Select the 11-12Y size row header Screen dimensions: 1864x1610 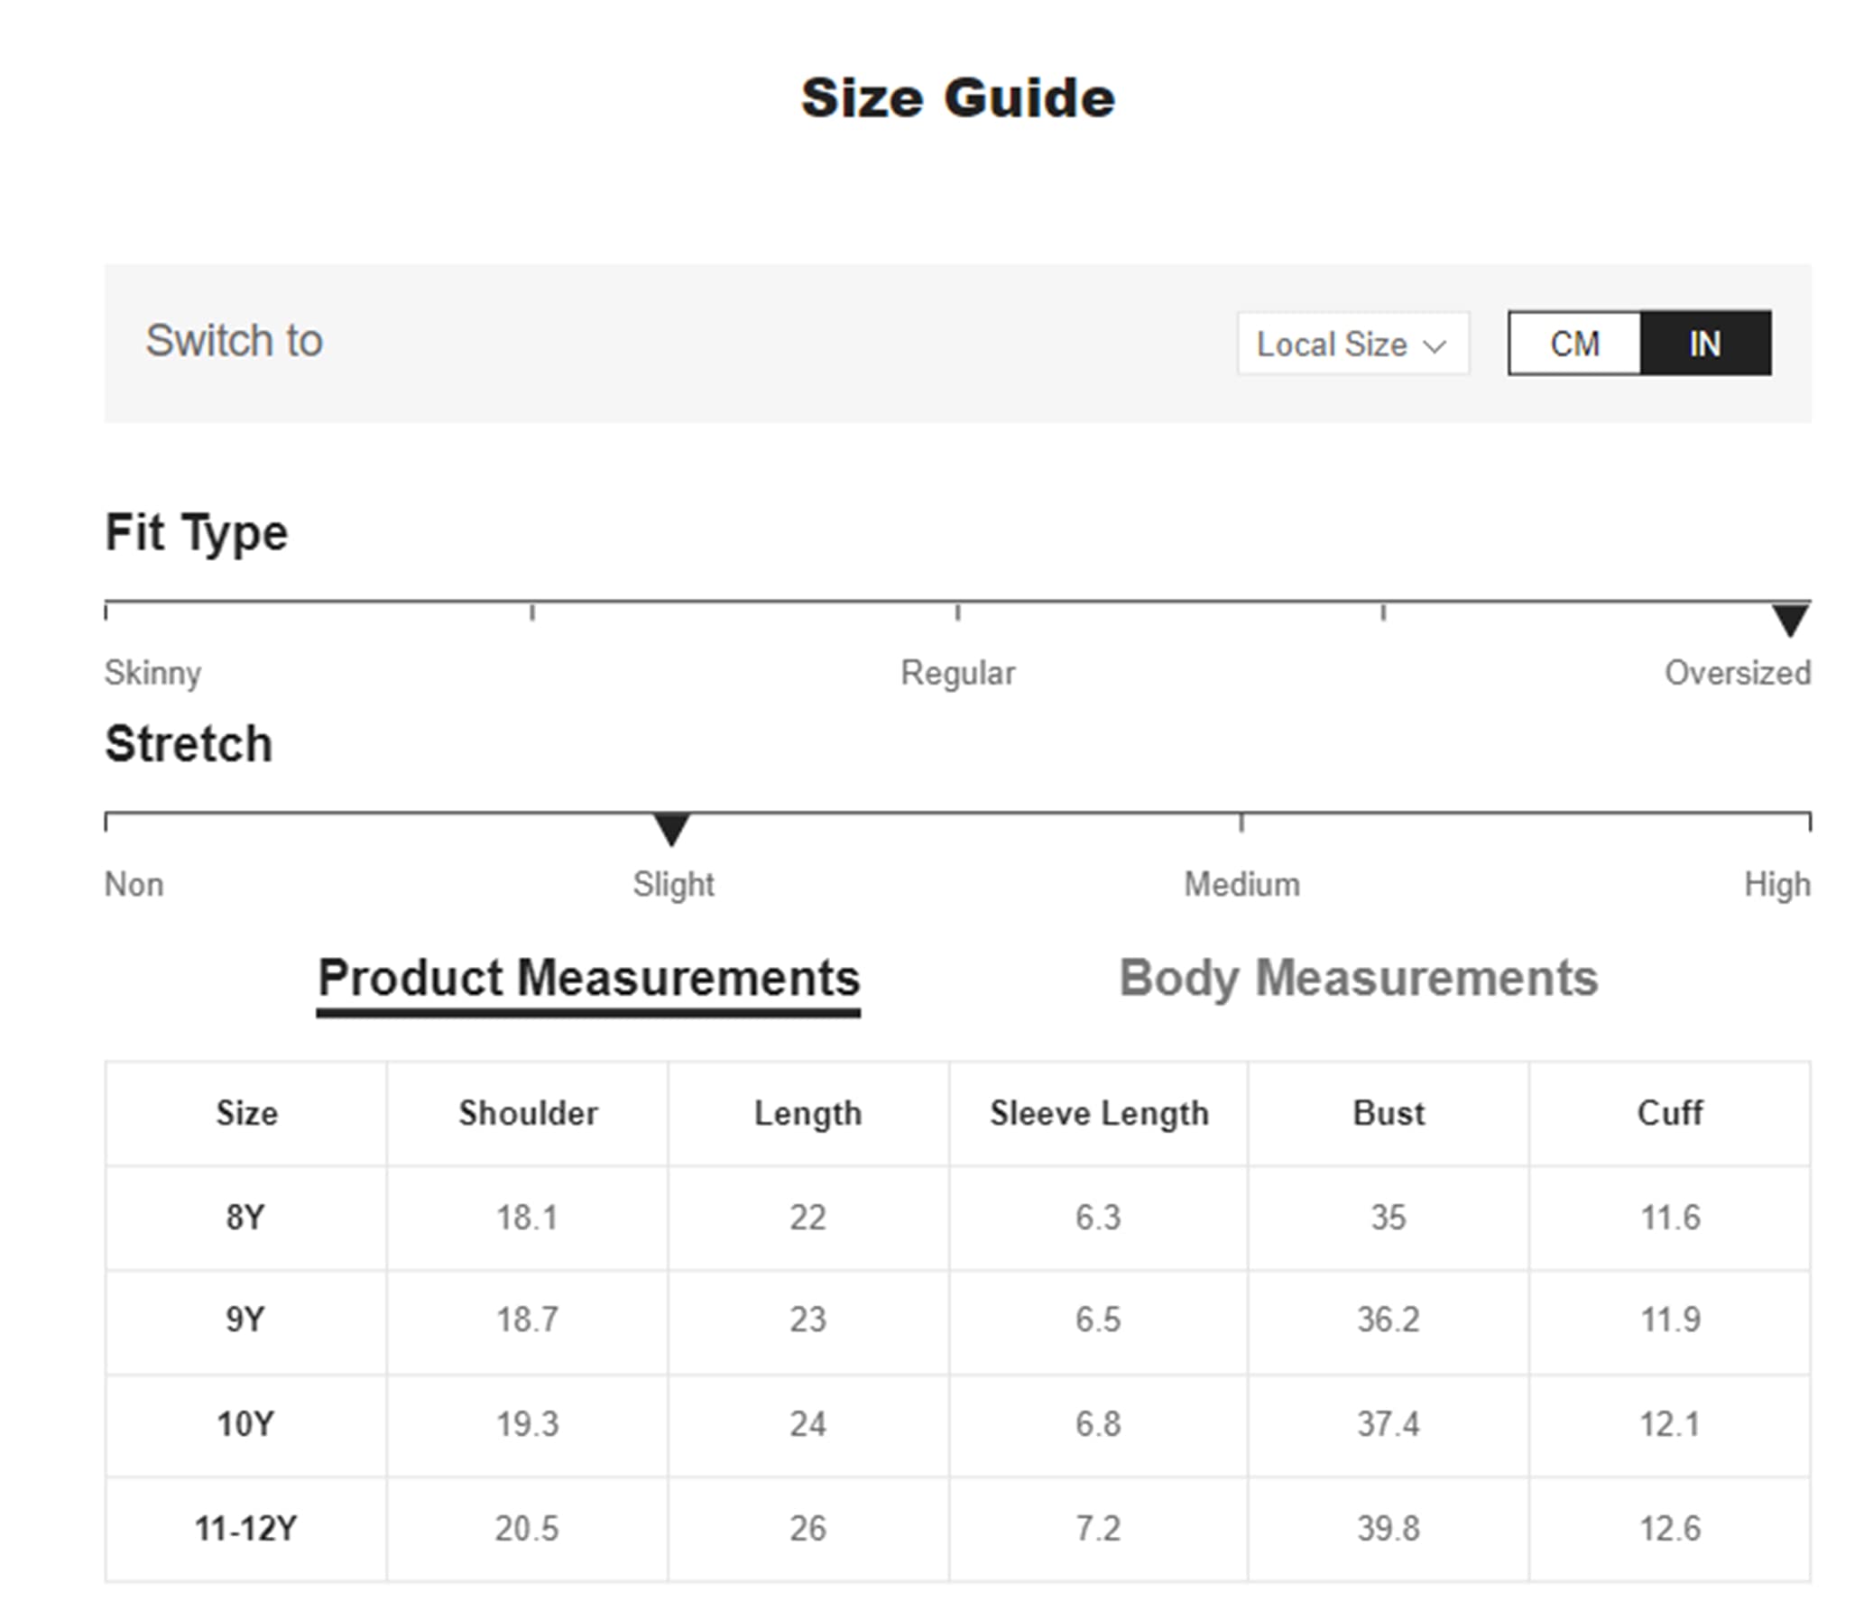(x=245, y=1529)
